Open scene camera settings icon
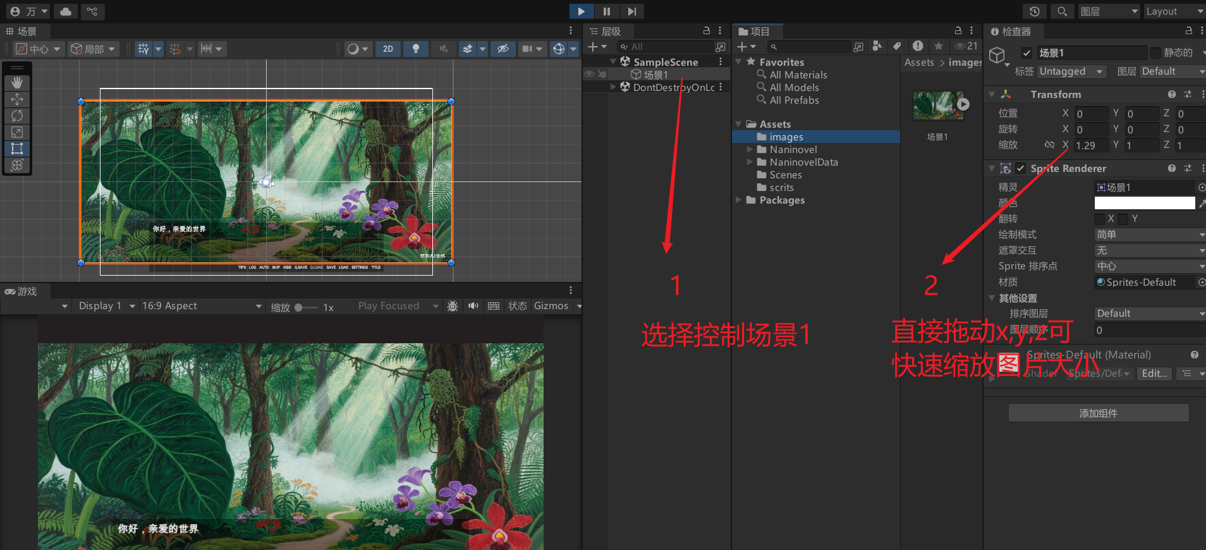The width and height of the screenshot is (1206, 550). 528,49
